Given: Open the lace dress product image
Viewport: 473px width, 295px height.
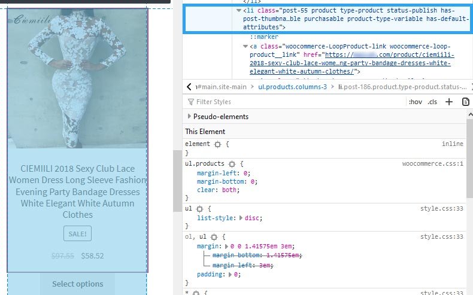Looking at the screenshot, I should (x=77, y=78).
